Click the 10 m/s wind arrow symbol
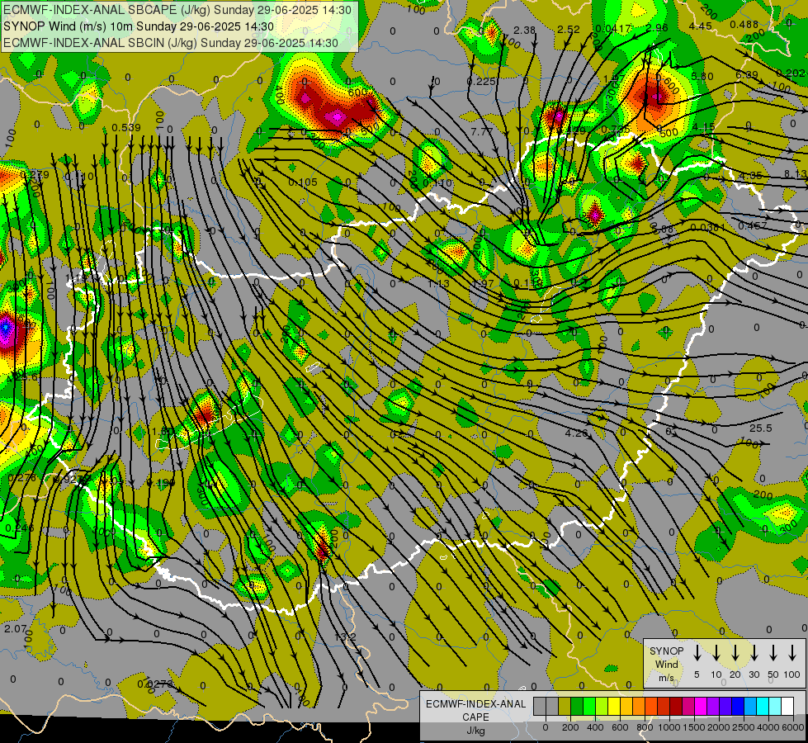 click(x=716, y=653)
